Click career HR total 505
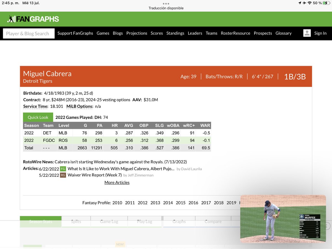The height and width of the screenshot is (249, 332). point(114,148)
